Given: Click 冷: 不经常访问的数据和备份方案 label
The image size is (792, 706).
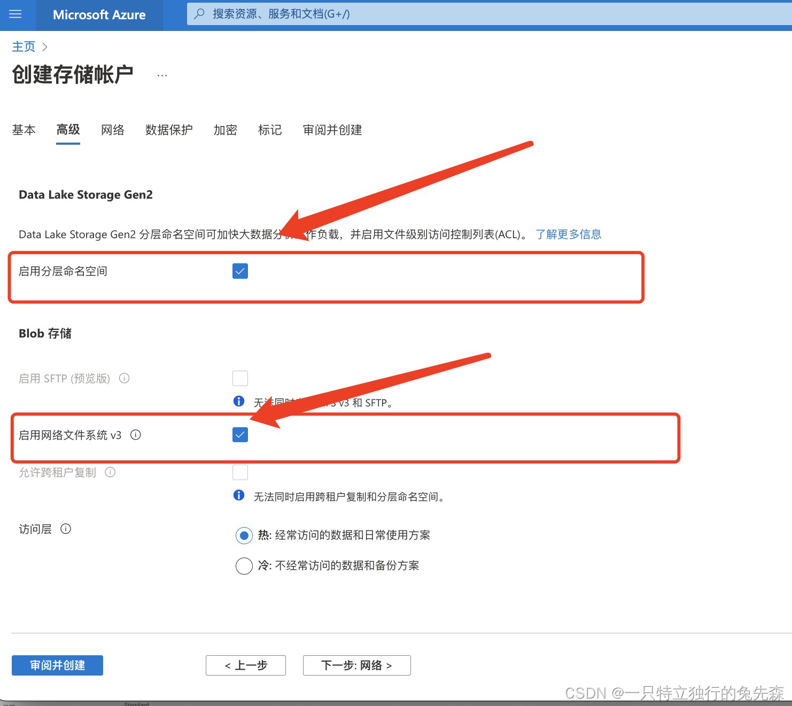Looking at the screenshot, I should pyautogui.click(x=338, y=566).
